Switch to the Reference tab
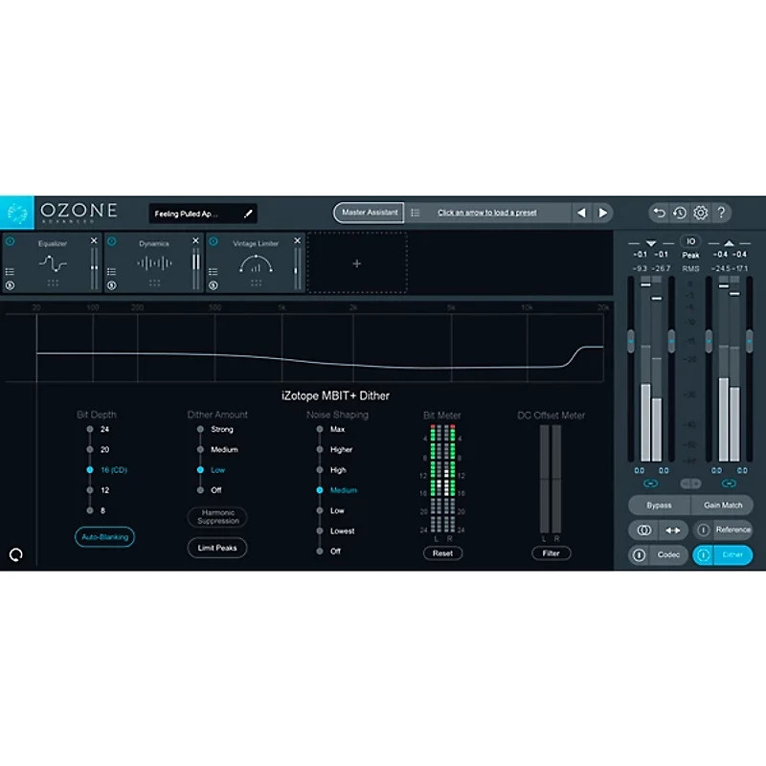Image resolution: width=766 pixels, height=766 pixels. click(732, 529)
